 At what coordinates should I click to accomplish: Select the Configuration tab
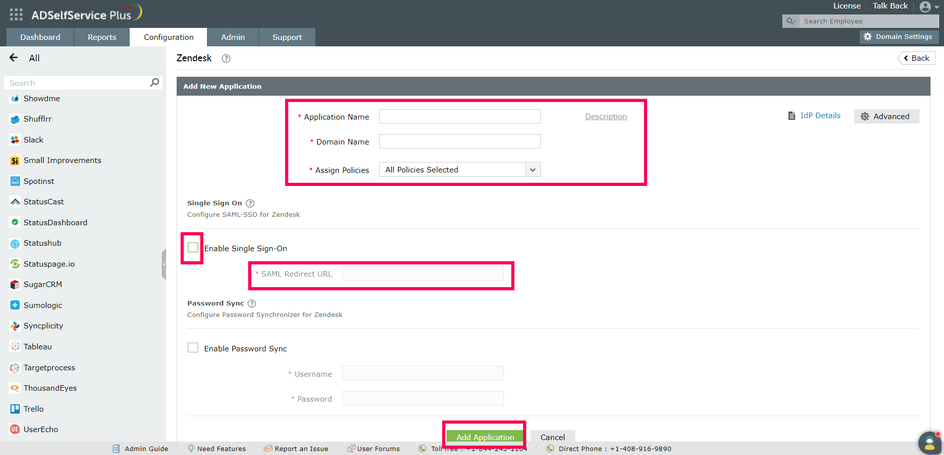pyautogui.click(x=169, y=37)
